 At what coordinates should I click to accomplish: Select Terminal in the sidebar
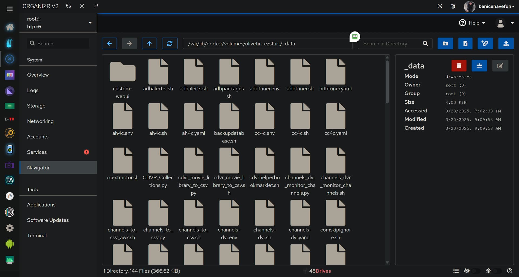pyautogui.click(x=37, y=235)
